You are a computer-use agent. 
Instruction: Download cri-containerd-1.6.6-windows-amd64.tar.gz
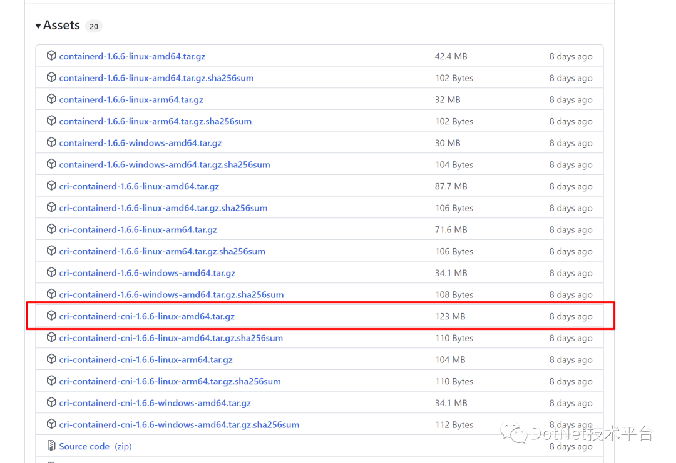coord(148,273)
